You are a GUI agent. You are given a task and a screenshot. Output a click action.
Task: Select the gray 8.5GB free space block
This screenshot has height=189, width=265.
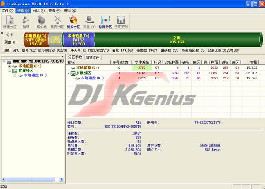coord(55,40)
